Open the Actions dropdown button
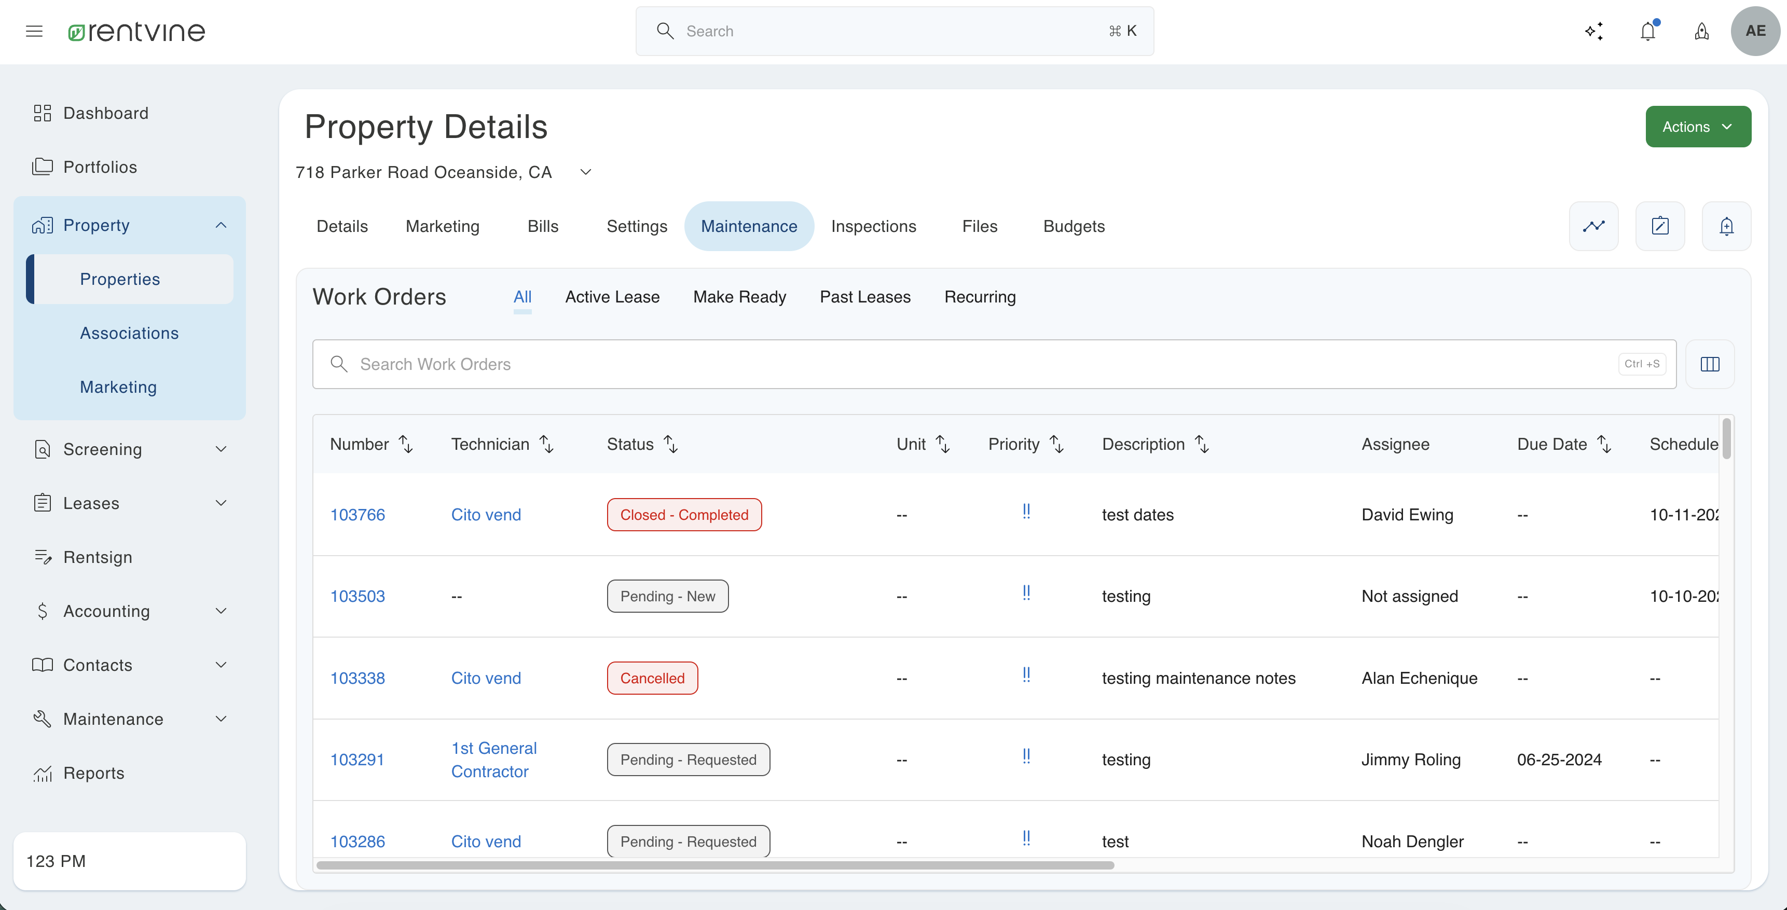Image resolution: width=1787 pixels, height=910 pixels. 1698,126
